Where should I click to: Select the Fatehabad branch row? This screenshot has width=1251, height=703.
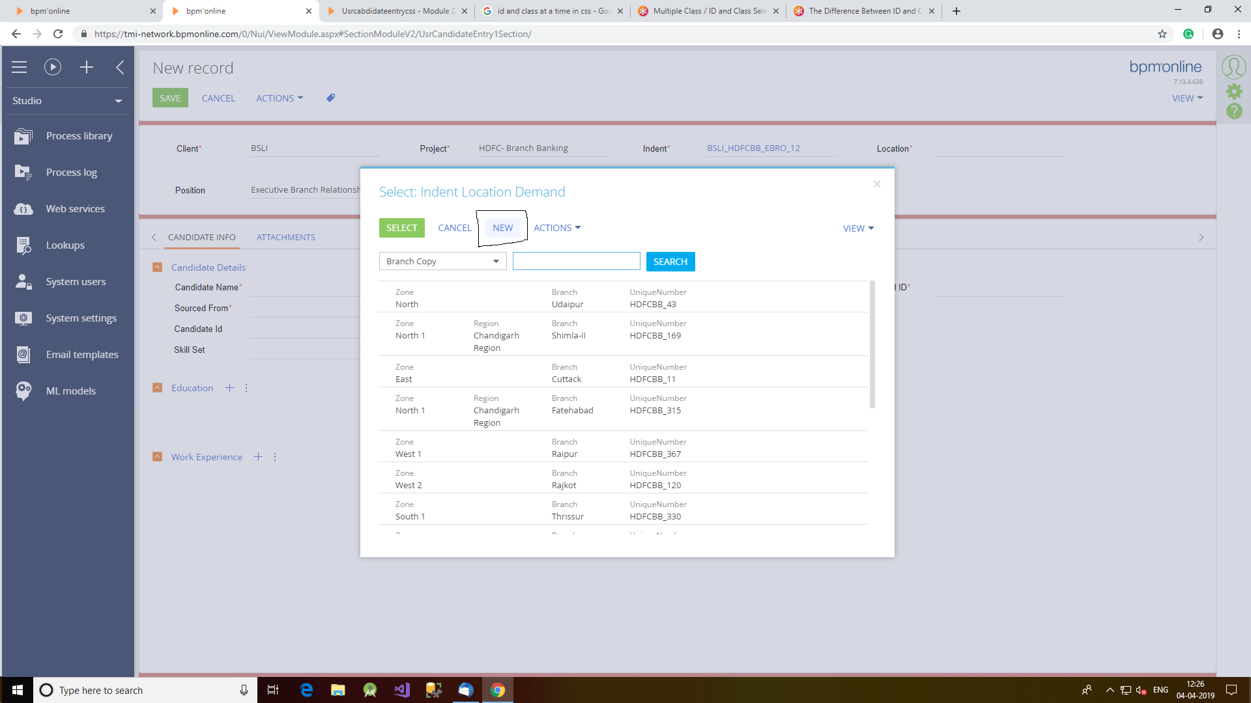click(x=623, y=409)
